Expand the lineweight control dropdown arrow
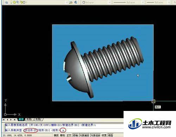The image size is (176, 137). (169, 2)
